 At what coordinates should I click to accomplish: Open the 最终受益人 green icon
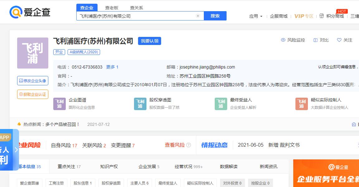click(221, 104)
